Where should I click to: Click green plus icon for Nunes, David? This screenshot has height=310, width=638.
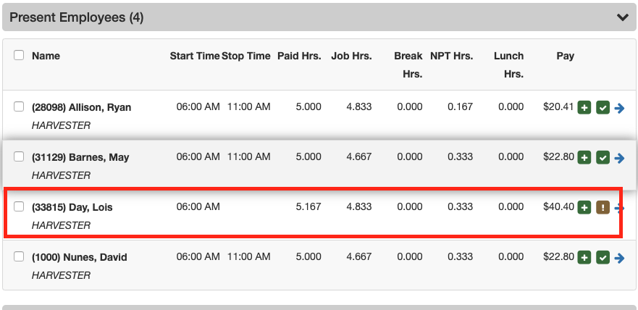584,257
